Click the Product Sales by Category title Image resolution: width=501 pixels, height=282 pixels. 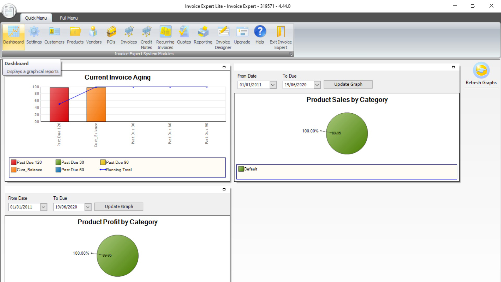[347, 100]
